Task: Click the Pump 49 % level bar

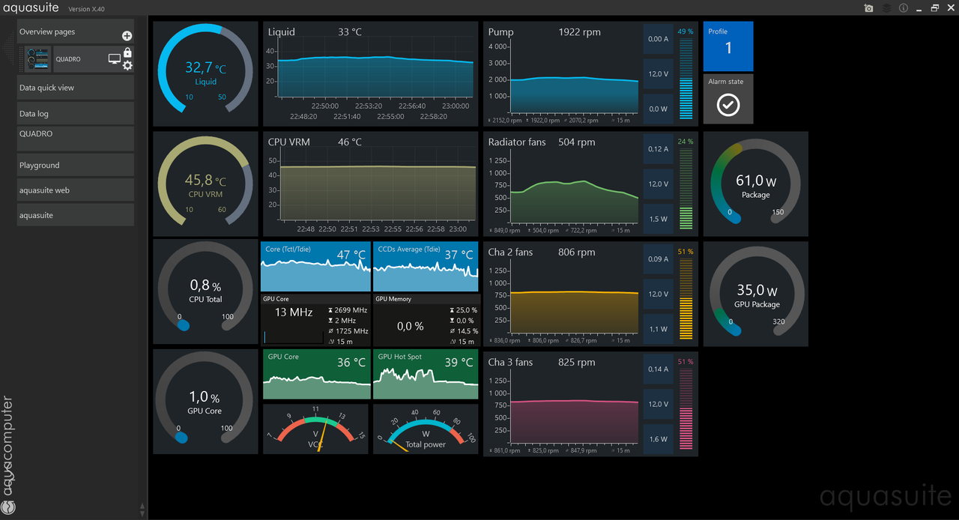Action: pyautogui.click(x=686, y=79)
